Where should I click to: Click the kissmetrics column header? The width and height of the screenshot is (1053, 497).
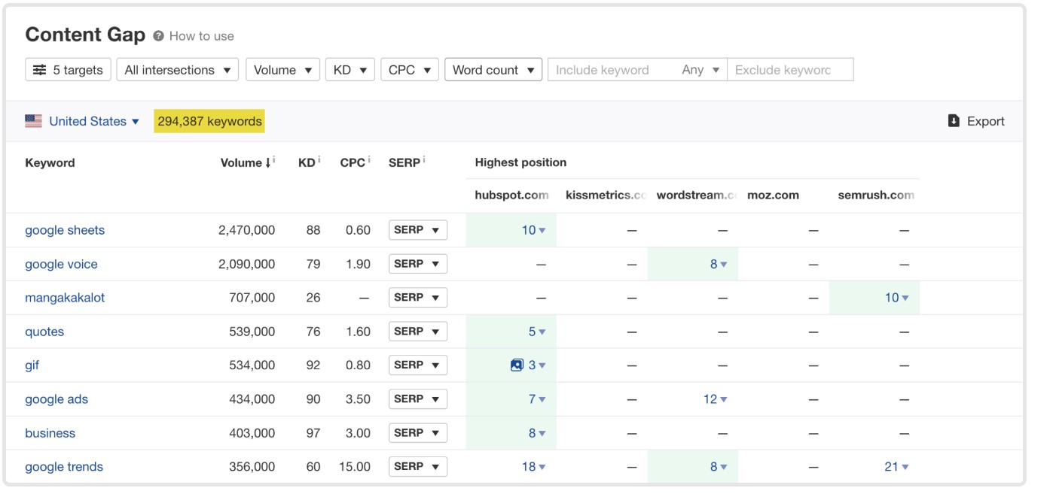click(606, 195)
